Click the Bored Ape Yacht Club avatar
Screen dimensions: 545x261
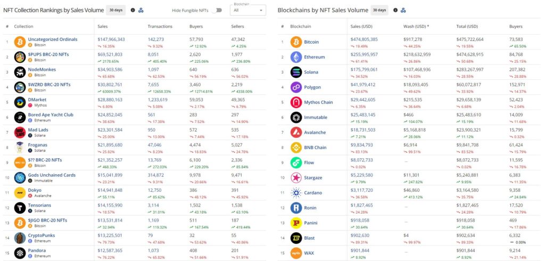pyautogui.click(x=20, y=118)
